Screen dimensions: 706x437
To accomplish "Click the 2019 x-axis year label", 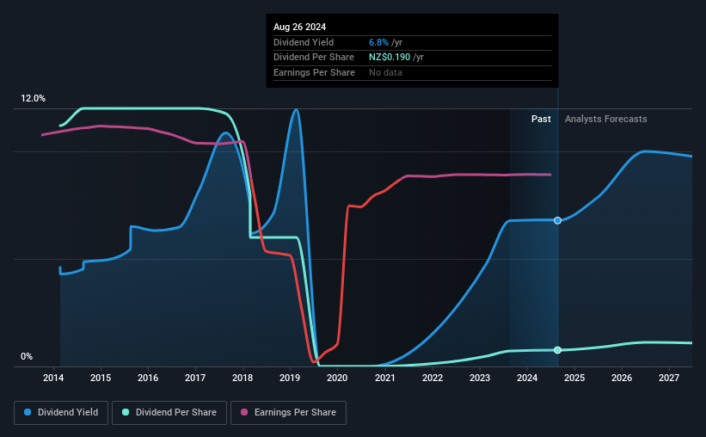I will tap(290, 378).
